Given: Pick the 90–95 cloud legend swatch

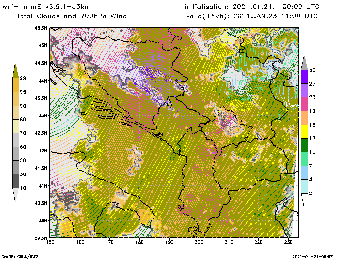Looking at the screenshot, I should [15, 99].
